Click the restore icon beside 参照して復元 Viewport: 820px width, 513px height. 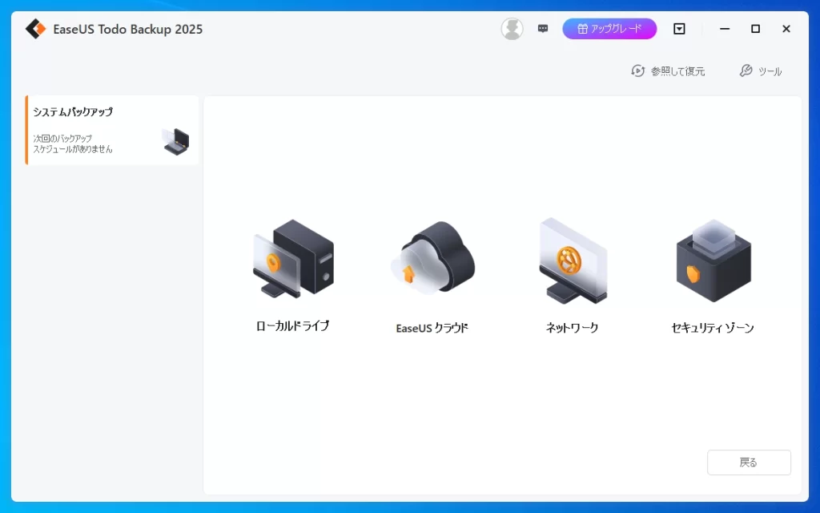click(x=638, y=71)
